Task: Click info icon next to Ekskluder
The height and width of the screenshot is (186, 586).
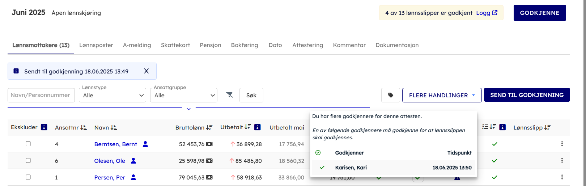Action: pos(44,127)
